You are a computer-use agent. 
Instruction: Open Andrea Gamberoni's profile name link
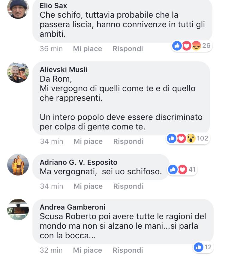tap(73, 207)
